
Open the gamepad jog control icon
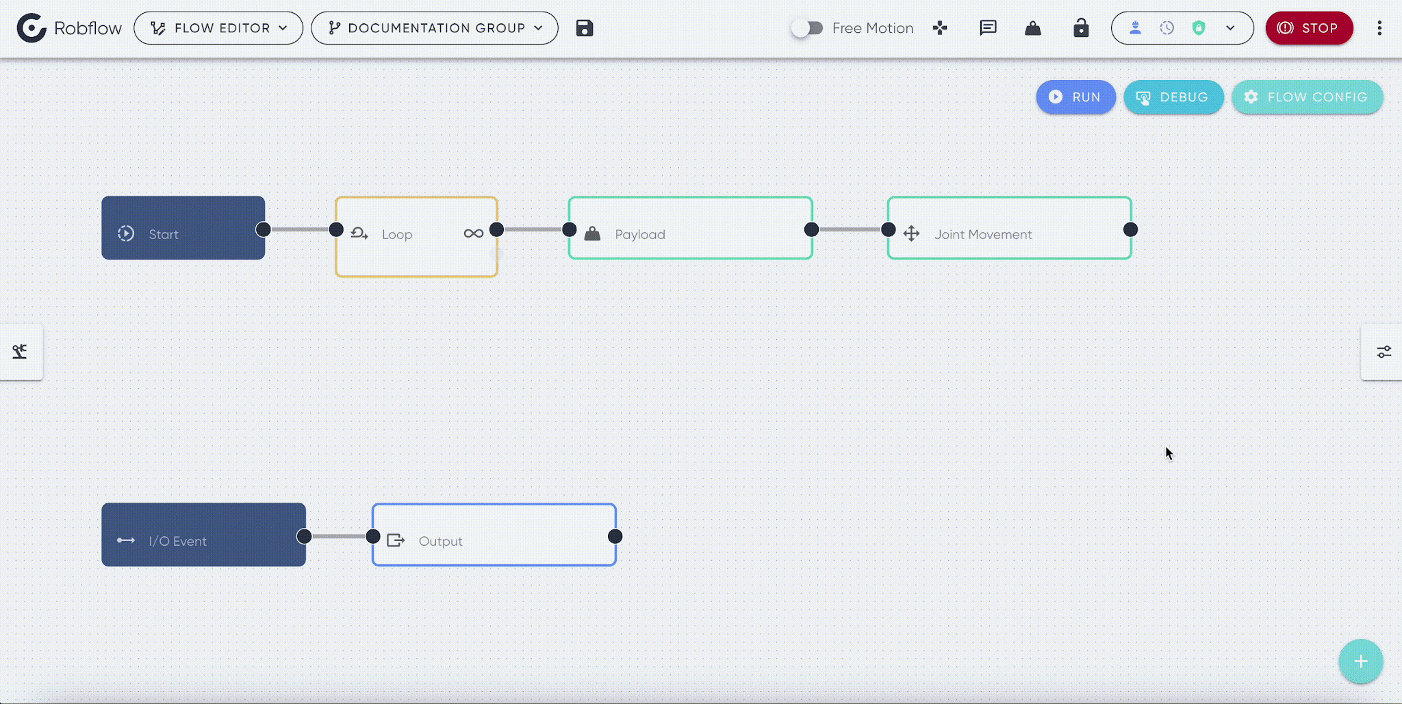tap(940, 28)
